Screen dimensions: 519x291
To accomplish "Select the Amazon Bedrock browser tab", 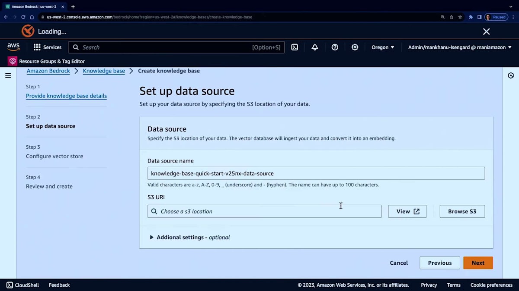I will [x=35, y=6].
